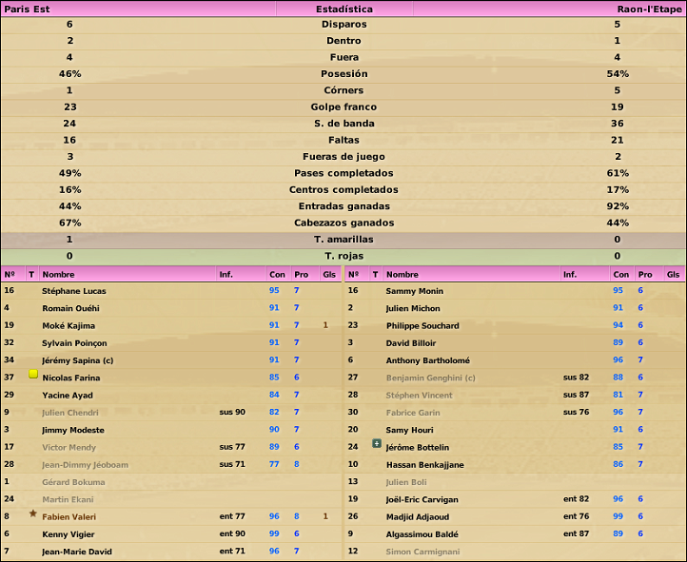Open player Kenny Vigier

pyautogui.click(x=68, y=534)
